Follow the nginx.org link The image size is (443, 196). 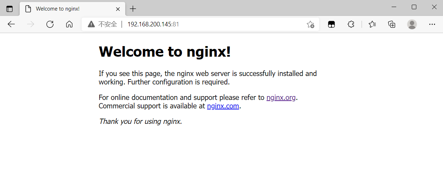pyautogui.click(x=281, y=97)
